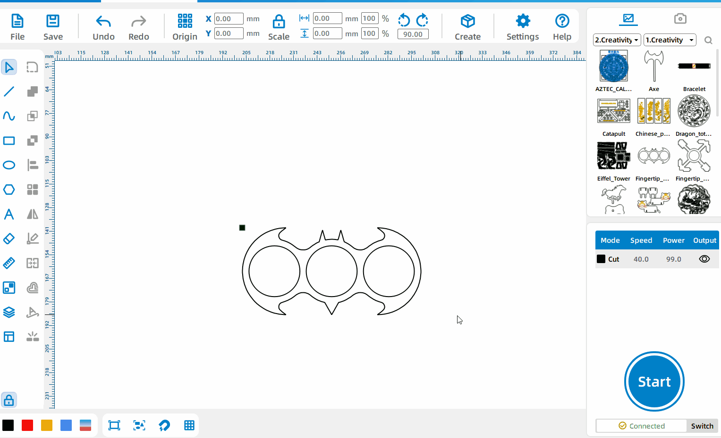
Task: Toggle the magnet snapping icon
Action: point(164,425)
